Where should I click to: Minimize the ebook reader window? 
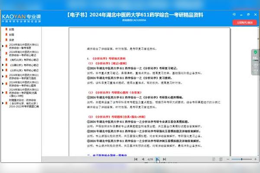point(241,15)
